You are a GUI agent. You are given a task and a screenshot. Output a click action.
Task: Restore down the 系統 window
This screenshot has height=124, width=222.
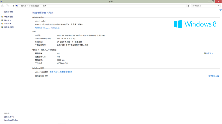213,2
